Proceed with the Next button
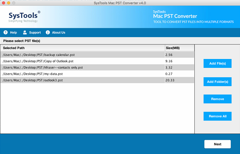Image resolution: width=240 pixels, height=154 pixels. pos(217,144)
